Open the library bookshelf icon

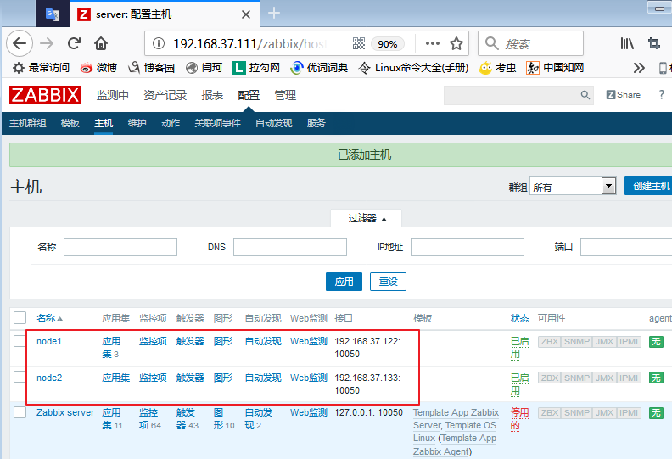[627, 43]
